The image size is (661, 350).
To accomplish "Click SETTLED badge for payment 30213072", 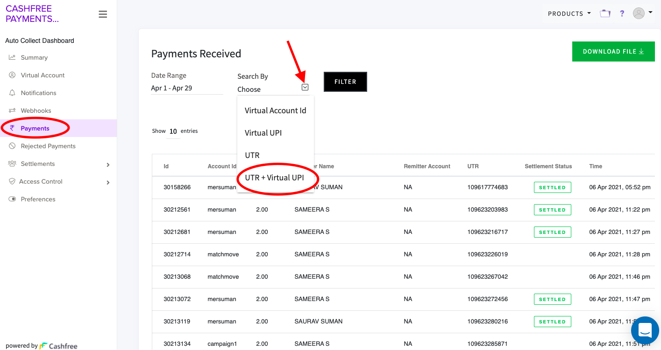I will 552,299.
